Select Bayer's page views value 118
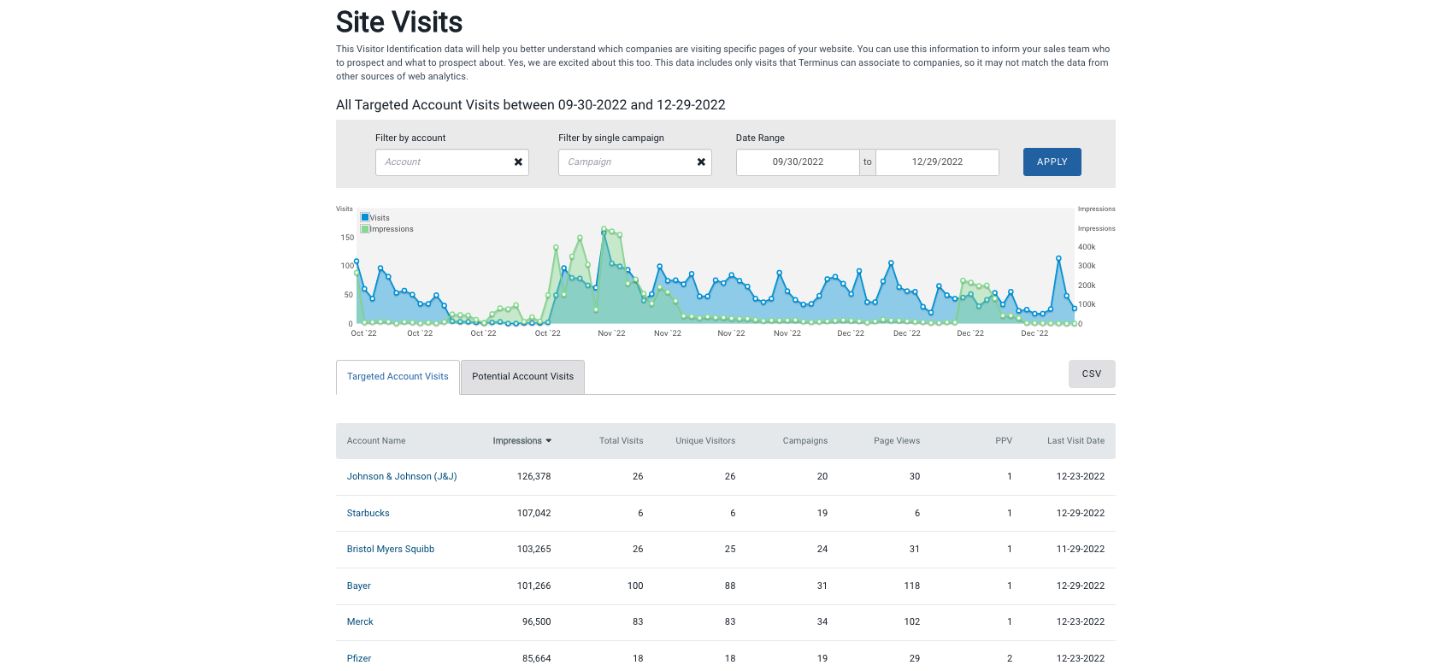Screen dimensions: 1432x671 (912, 586)
